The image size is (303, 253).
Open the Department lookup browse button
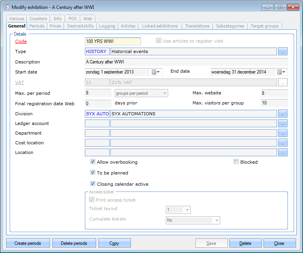pyautogui.click(x=282, y=133)
